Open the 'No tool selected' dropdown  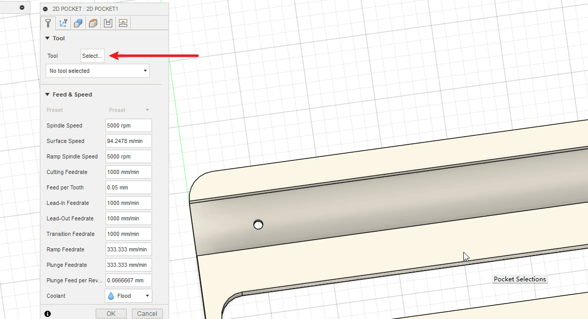coord(98,71)
